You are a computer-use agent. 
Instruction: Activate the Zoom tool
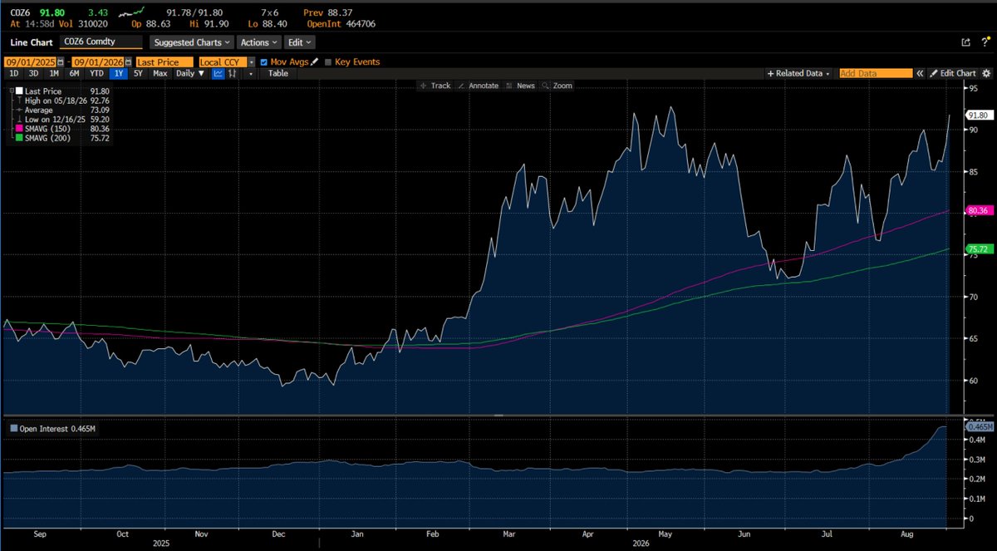click(x=557, y=86)
